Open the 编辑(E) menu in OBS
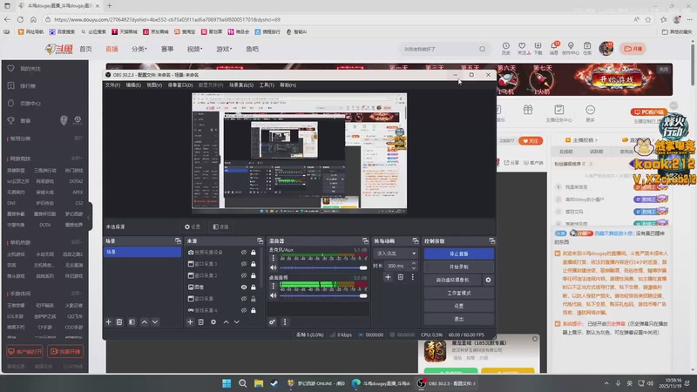This screenshot has height=392, width=697. [133, 84]
